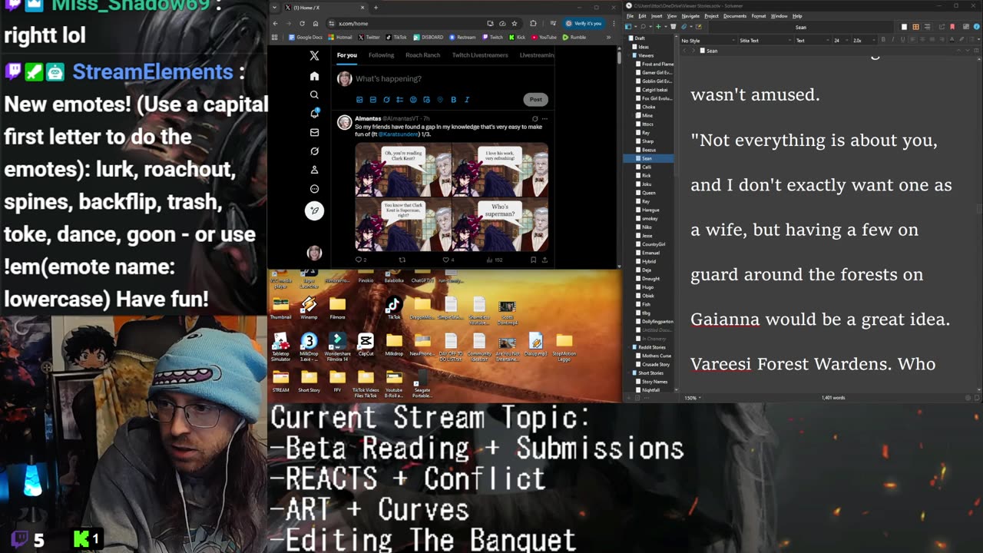Open the Sitka Text font dropdown
Screen dimensions: 983x553
point(764,41)
